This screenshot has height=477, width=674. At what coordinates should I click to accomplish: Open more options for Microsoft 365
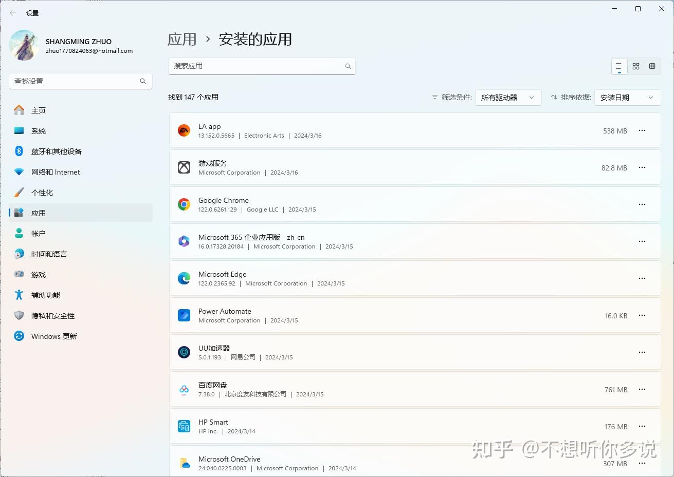(x=642, y=241)
